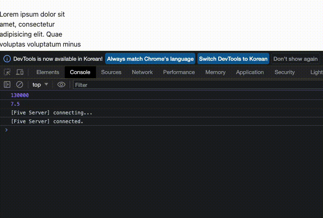The image size is (323, 218).
Task: Open the partially visible Lighthouse tab
Action: (x=316, y=72)
